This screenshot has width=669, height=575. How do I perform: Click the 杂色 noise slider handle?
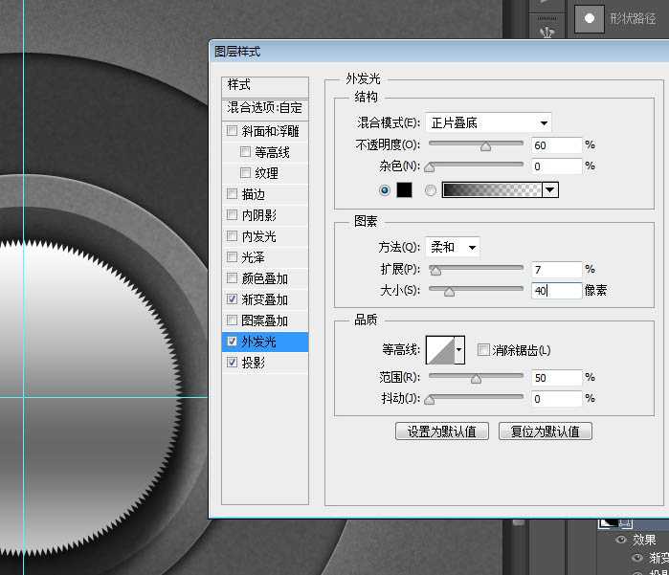pos(430,167)
